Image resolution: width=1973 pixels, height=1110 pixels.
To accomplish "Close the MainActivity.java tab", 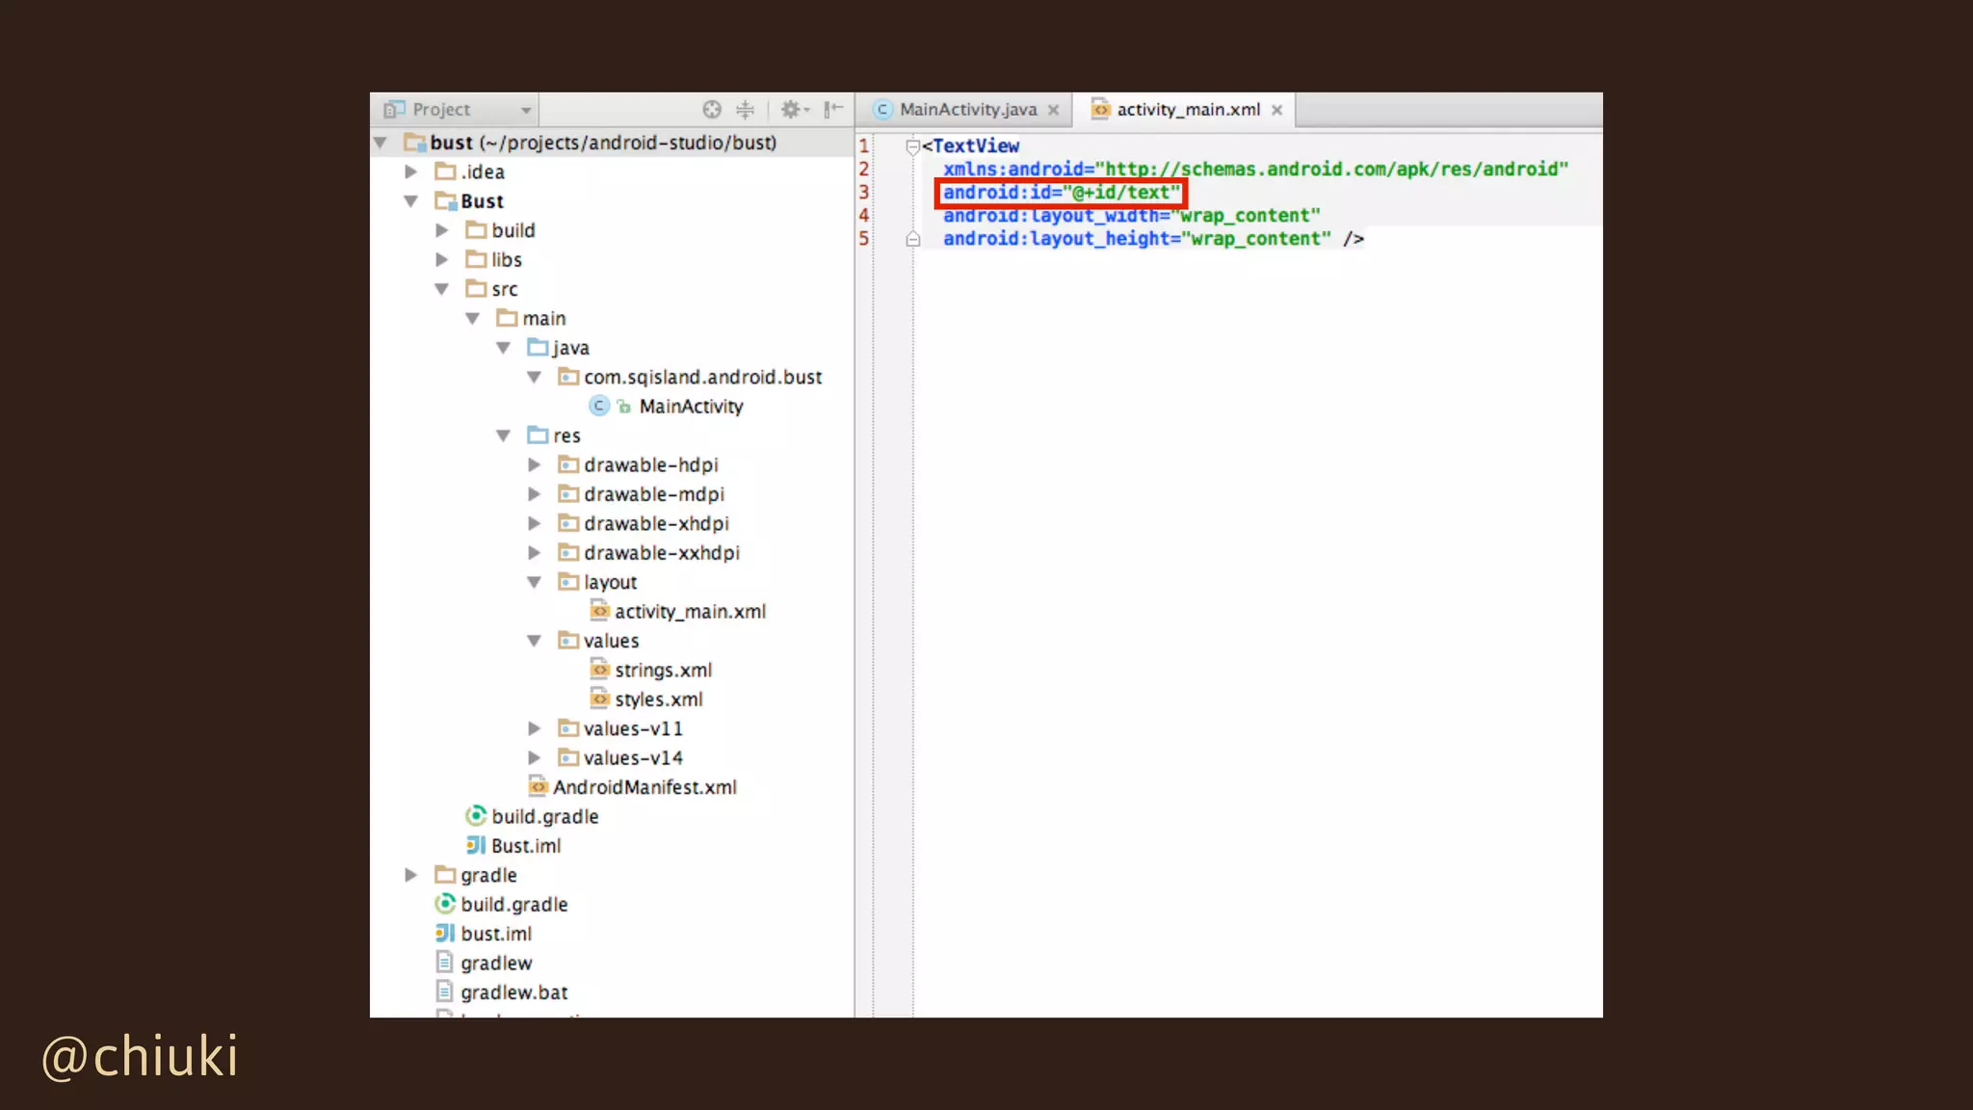I will 1054,111.
